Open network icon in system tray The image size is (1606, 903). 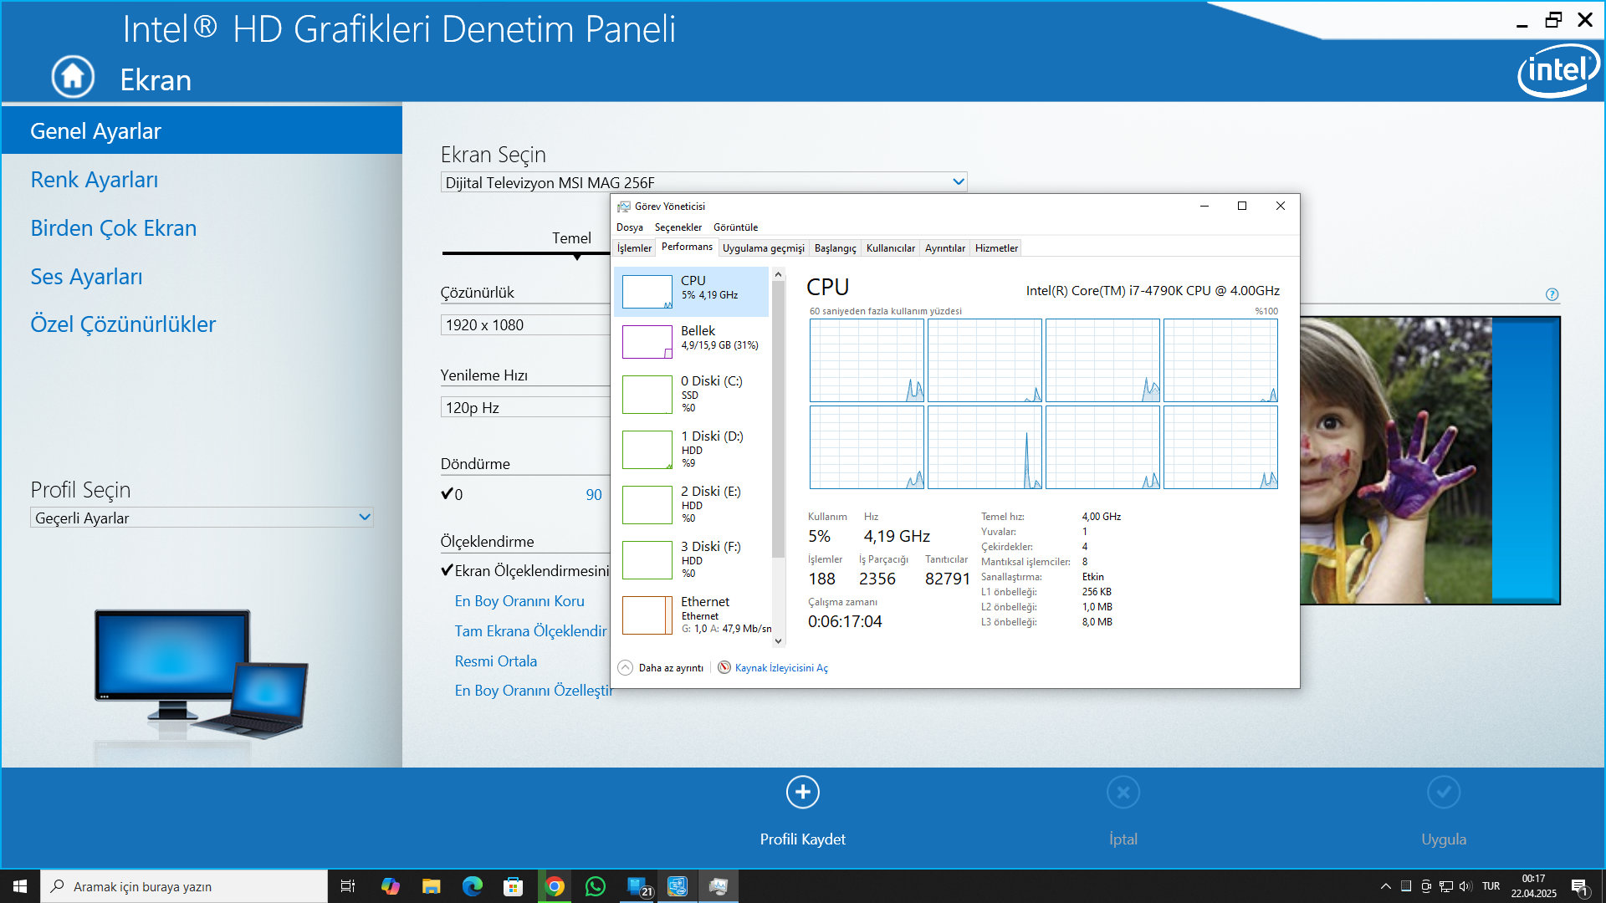[1445, 886]
